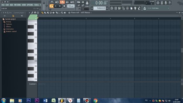This screenshot has width=183, height=103.
Task: Select the Paint brush tool
Action: [45, 13]
